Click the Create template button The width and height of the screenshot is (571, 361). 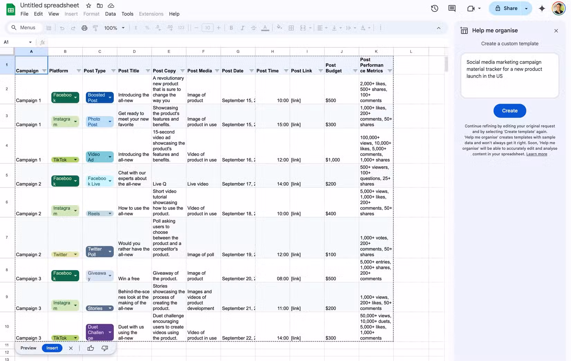tap(510, 111)
